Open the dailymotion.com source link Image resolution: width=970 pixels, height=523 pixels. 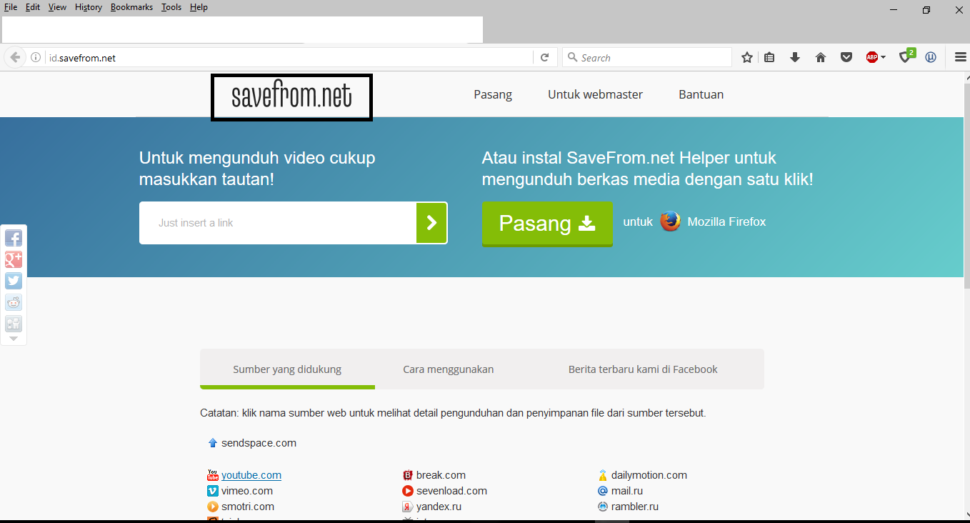[x=649, y=475]
